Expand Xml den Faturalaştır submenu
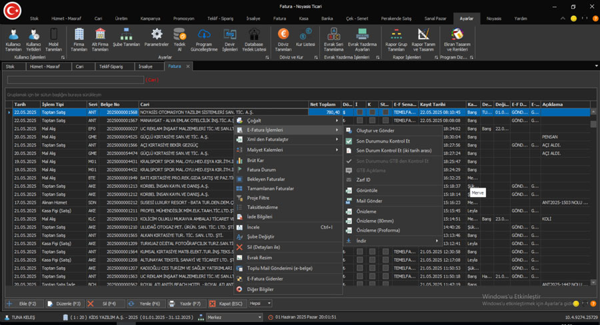 tap(288, 140)
